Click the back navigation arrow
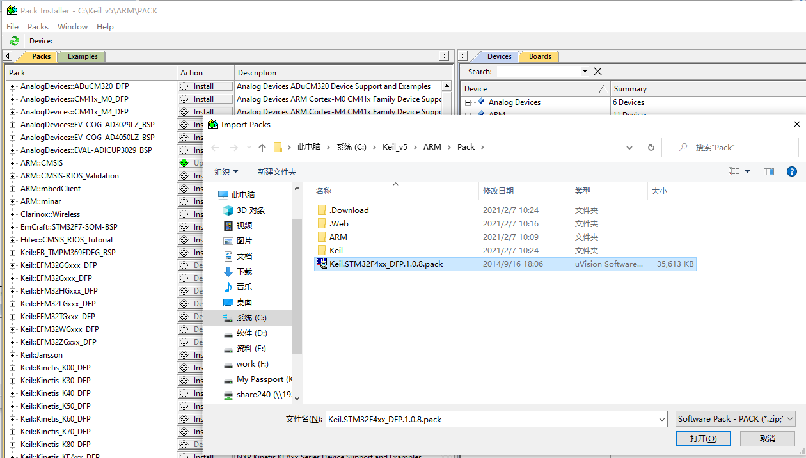Screen dimensions: 806x458 click(215, 147)
